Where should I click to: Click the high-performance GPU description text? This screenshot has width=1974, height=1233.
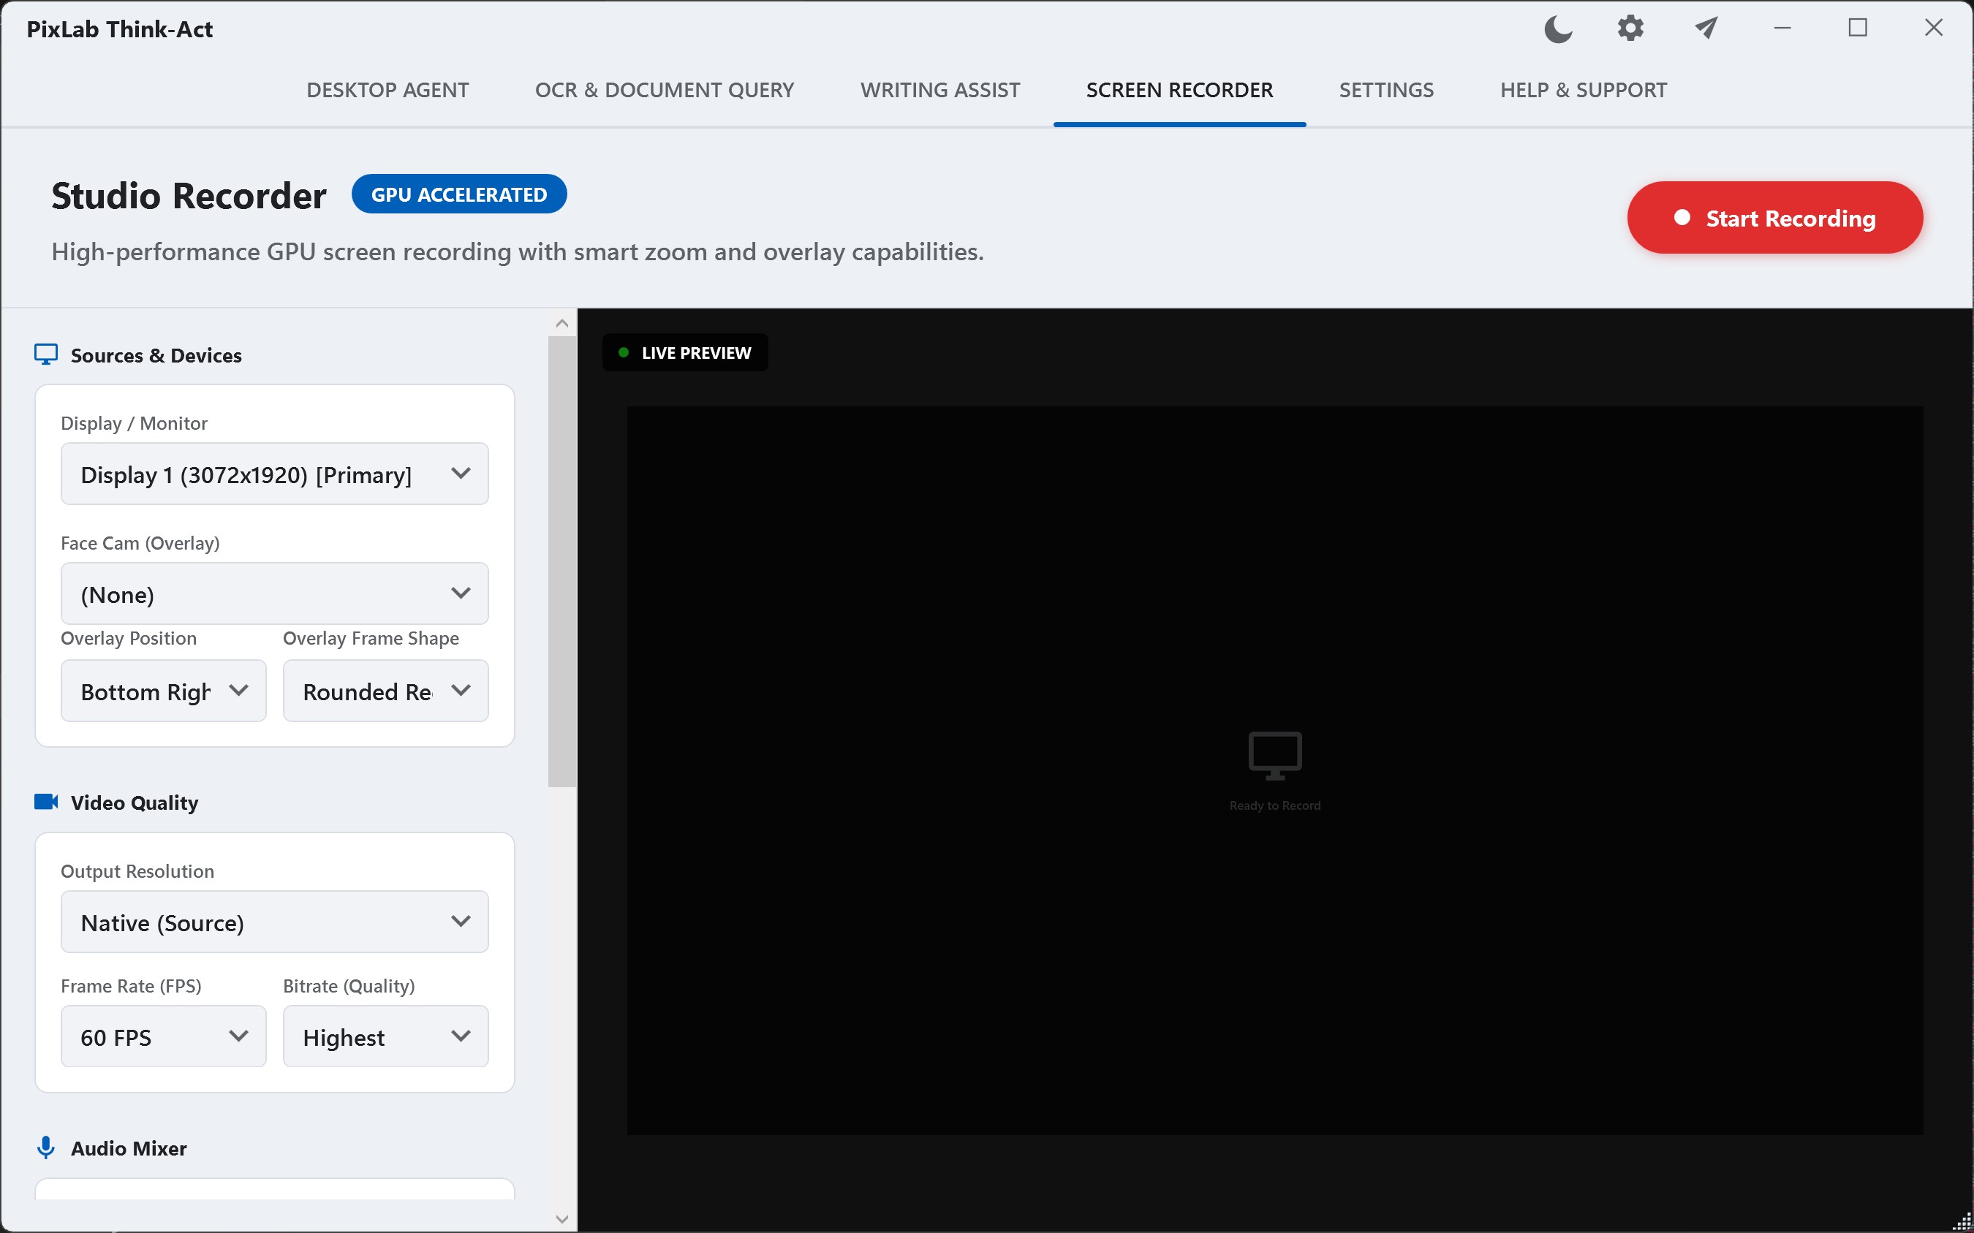tap(517, 252)
